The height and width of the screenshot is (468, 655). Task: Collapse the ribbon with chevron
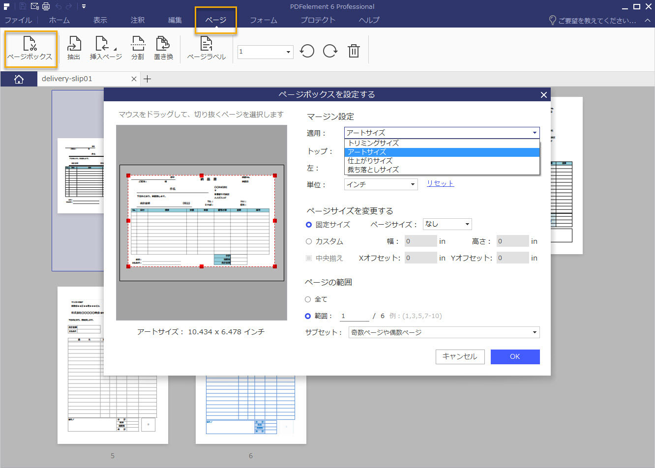[x=648, y=20]
